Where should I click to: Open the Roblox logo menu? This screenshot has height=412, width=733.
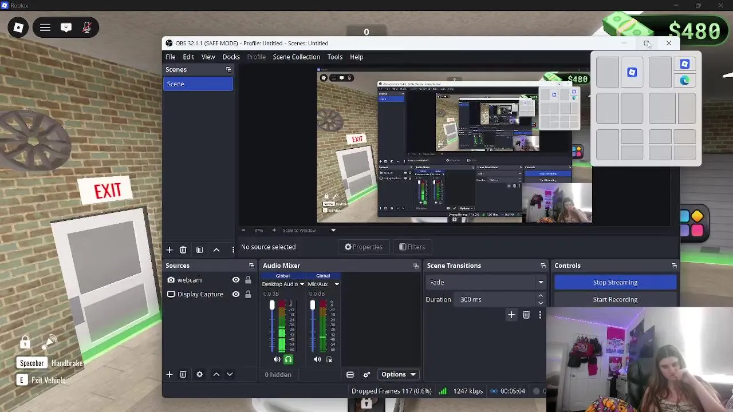tap(18, 27)
